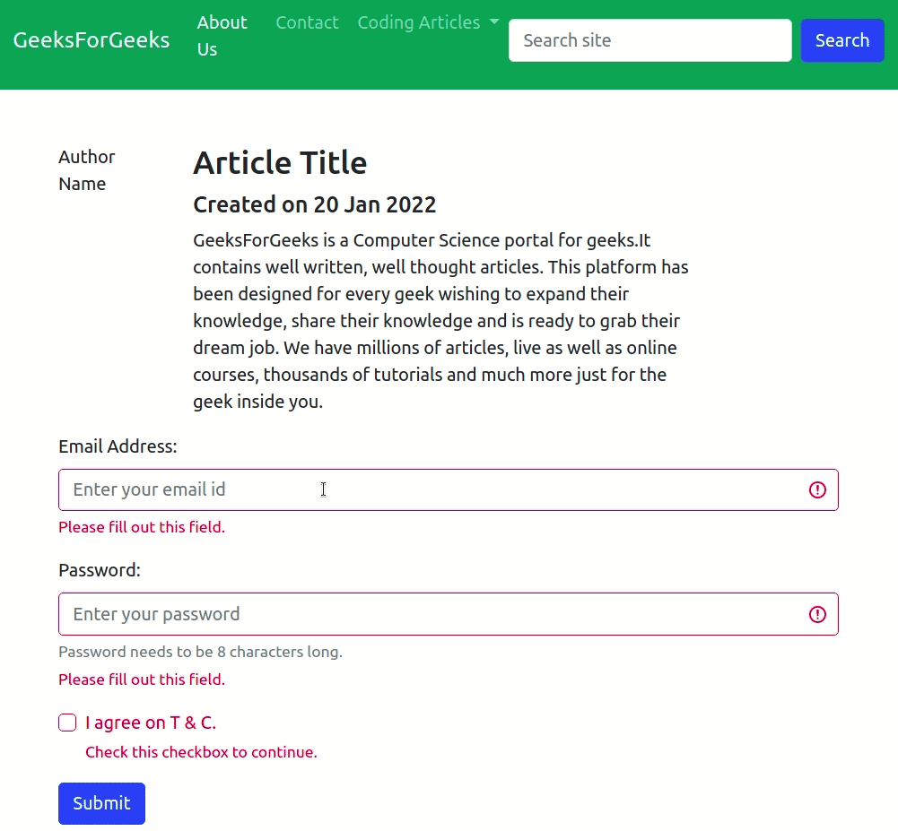Go to the Contact nav item
The width and height of the screenshot is (898, 831).
pyautogui.click(x=307, y=22)
